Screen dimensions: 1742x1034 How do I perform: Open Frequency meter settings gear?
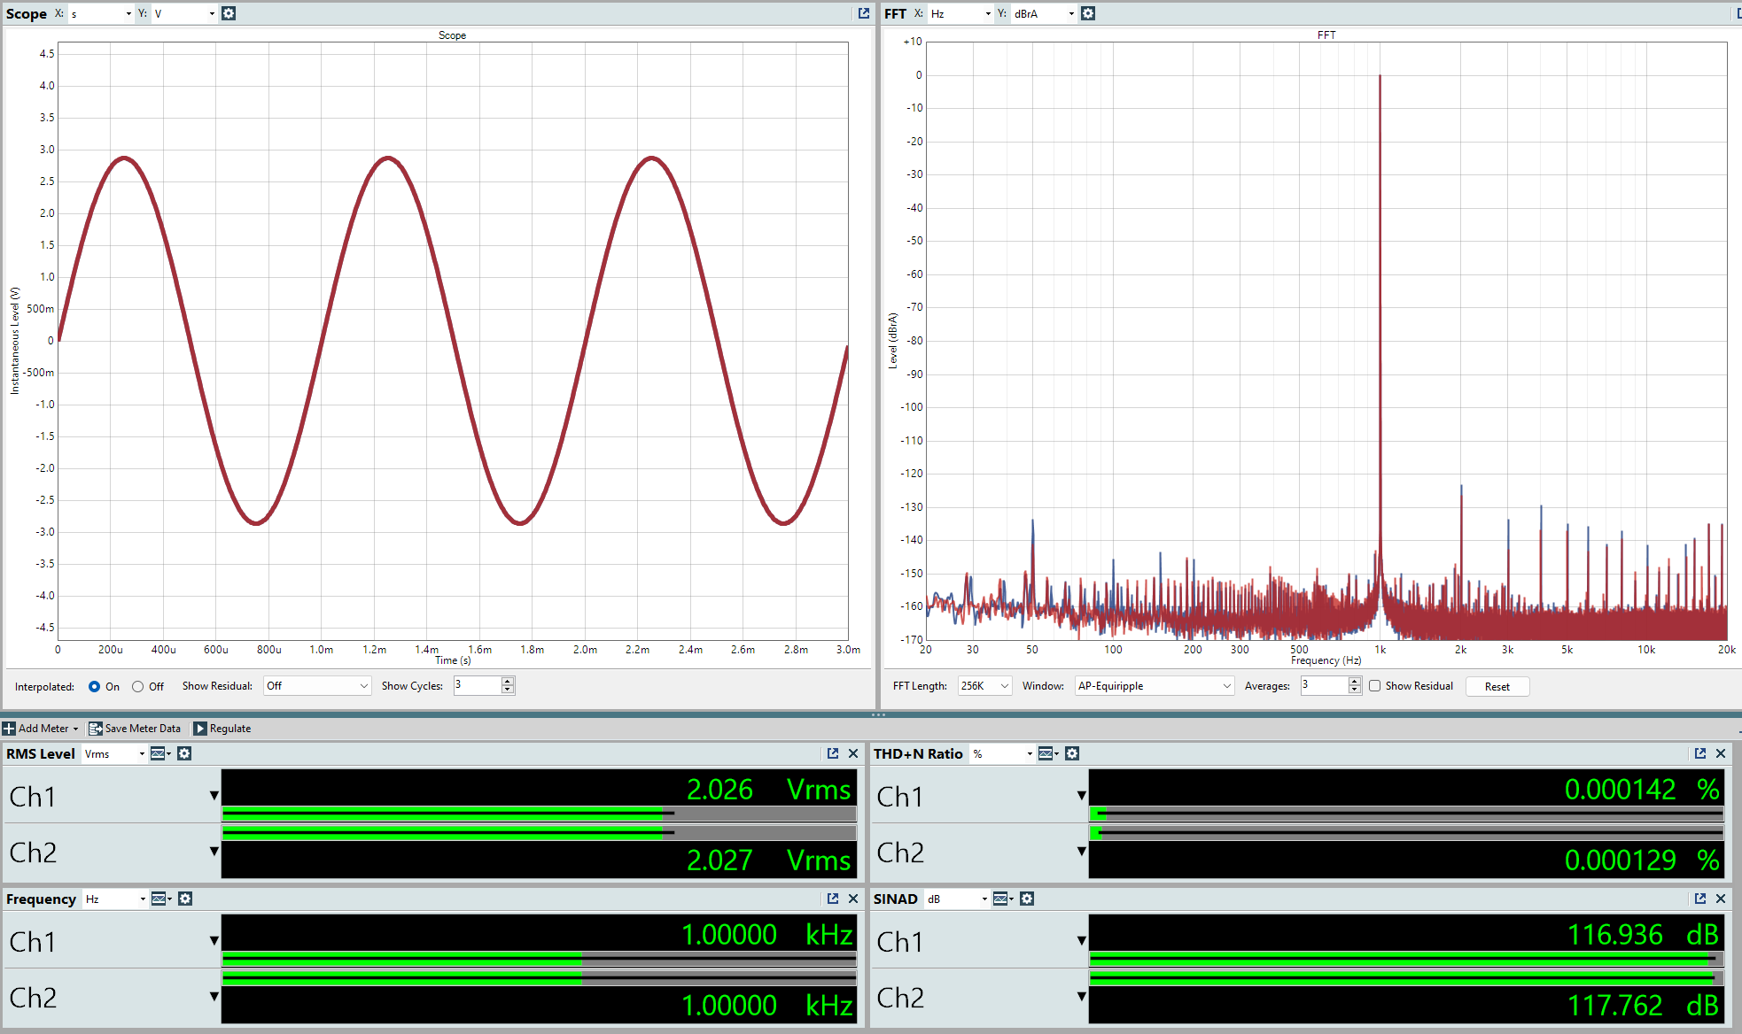coord(185,899)
